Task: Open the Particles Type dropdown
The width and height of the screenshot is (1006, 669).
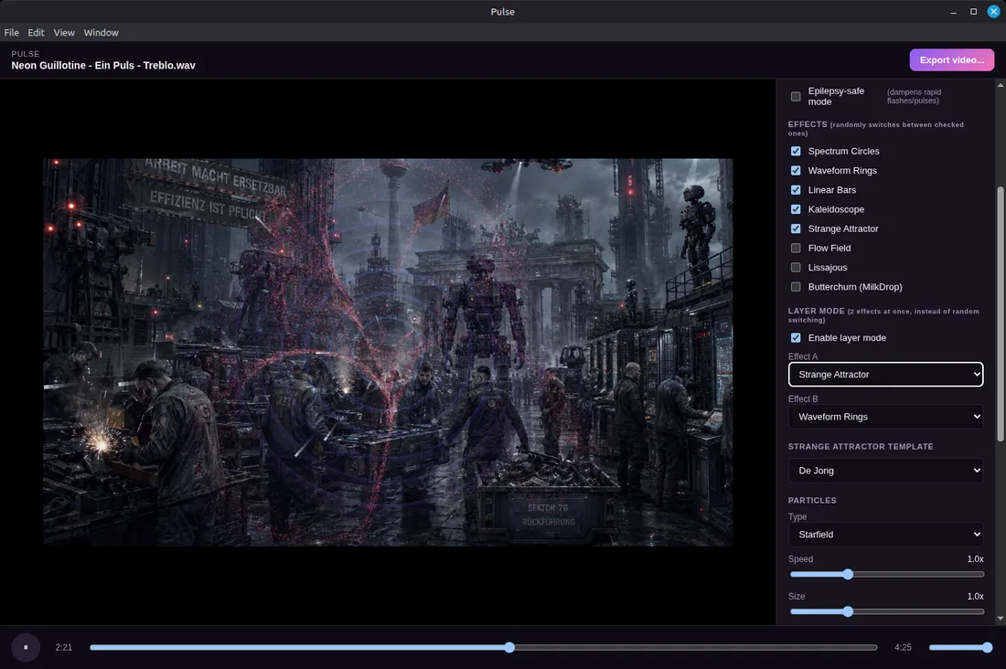Action: click(885, 535)
